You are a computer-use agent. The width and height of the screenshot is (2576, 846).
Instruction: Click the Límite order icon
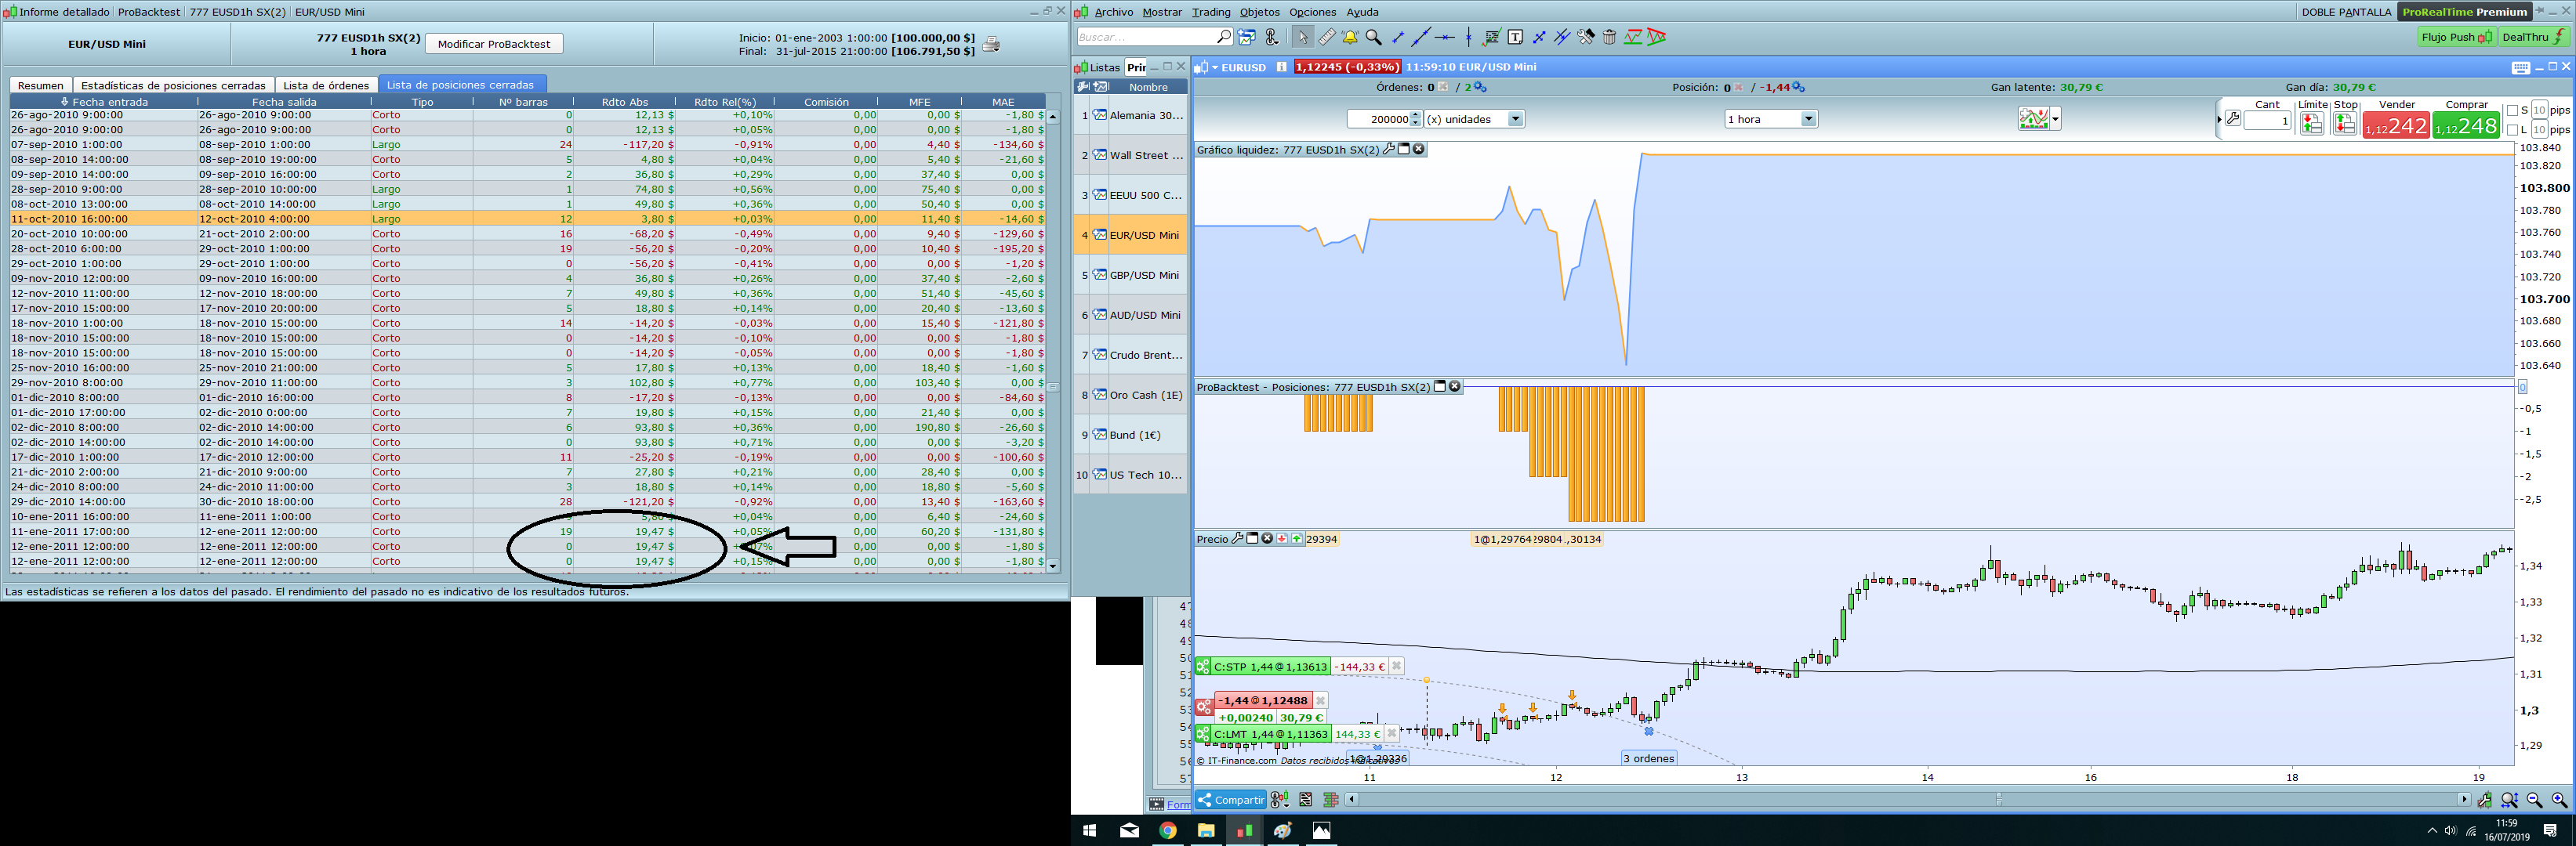coord(2311,123)
